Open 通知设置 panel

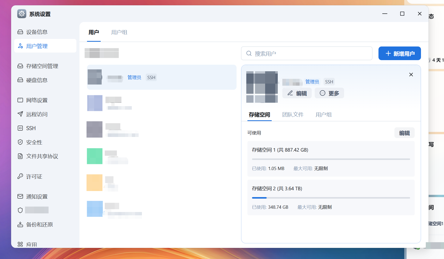point(37,196)
